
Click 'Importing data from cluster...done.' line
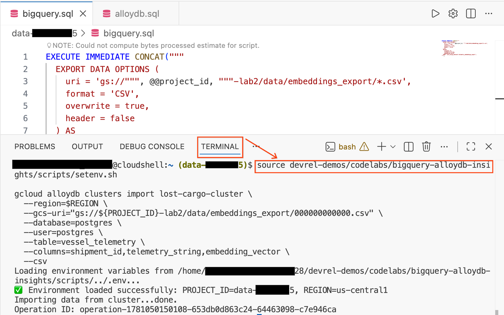96,300
